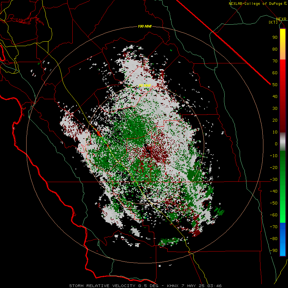Click the -50 value on velocity scale
Screen dimensions: 288x288
274,203
